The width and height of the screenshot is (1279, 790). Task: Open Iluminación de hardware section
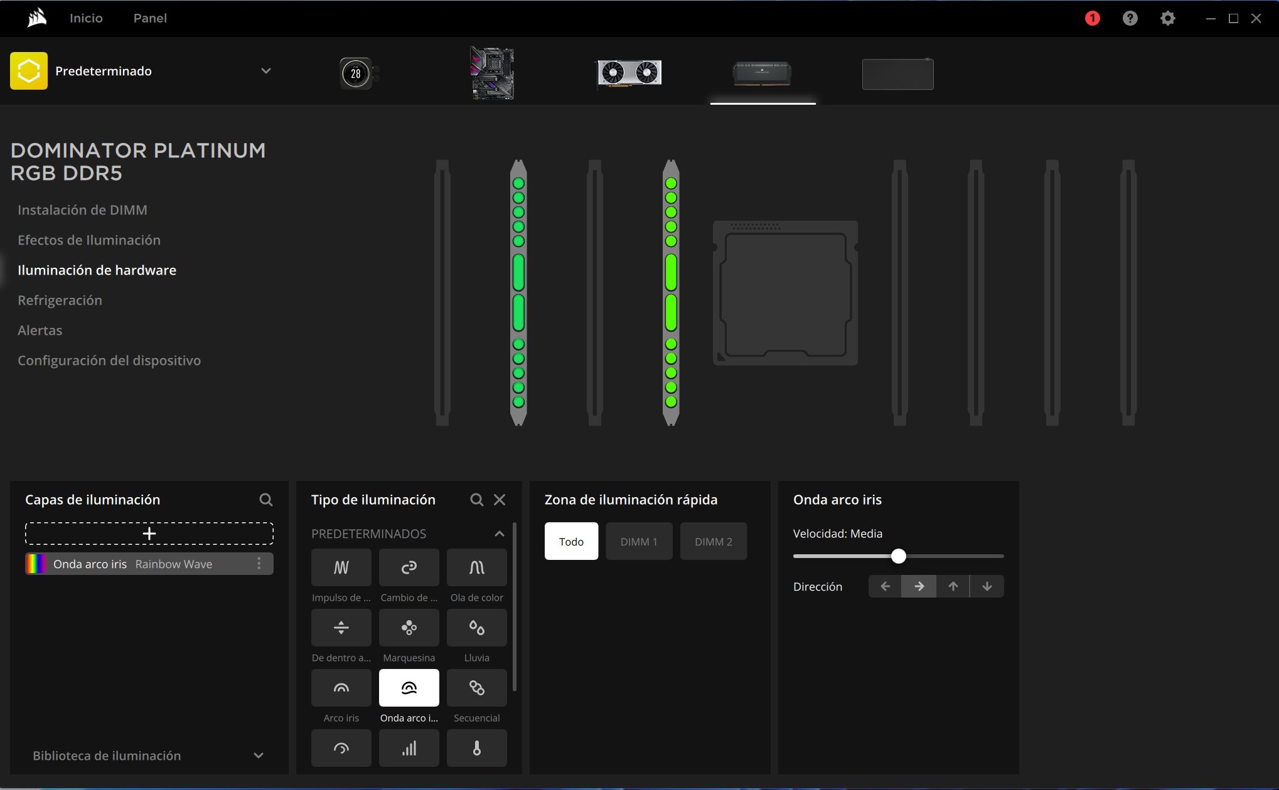pyautogui.click(x=97, y=270)
